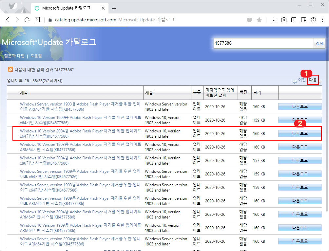Click the RSS feed icon near search results
This screenshot has height=251, width=329.
click(10, 69)
